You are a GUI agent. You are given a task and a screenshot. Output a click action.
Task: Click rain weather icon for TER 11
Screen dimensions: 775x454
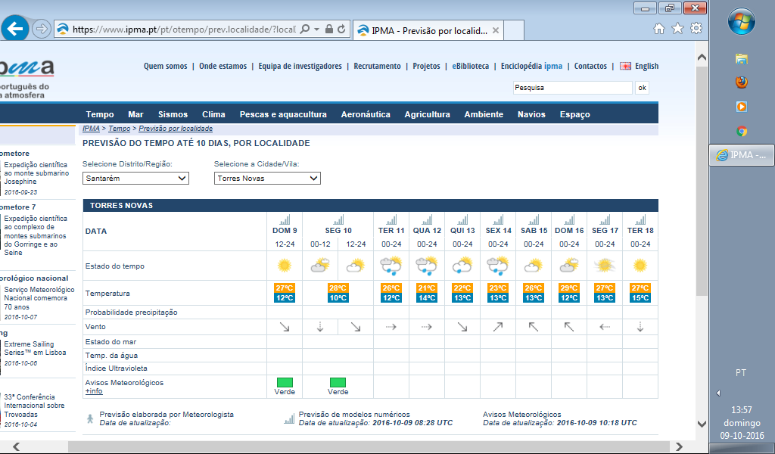[x=391, y=266]
